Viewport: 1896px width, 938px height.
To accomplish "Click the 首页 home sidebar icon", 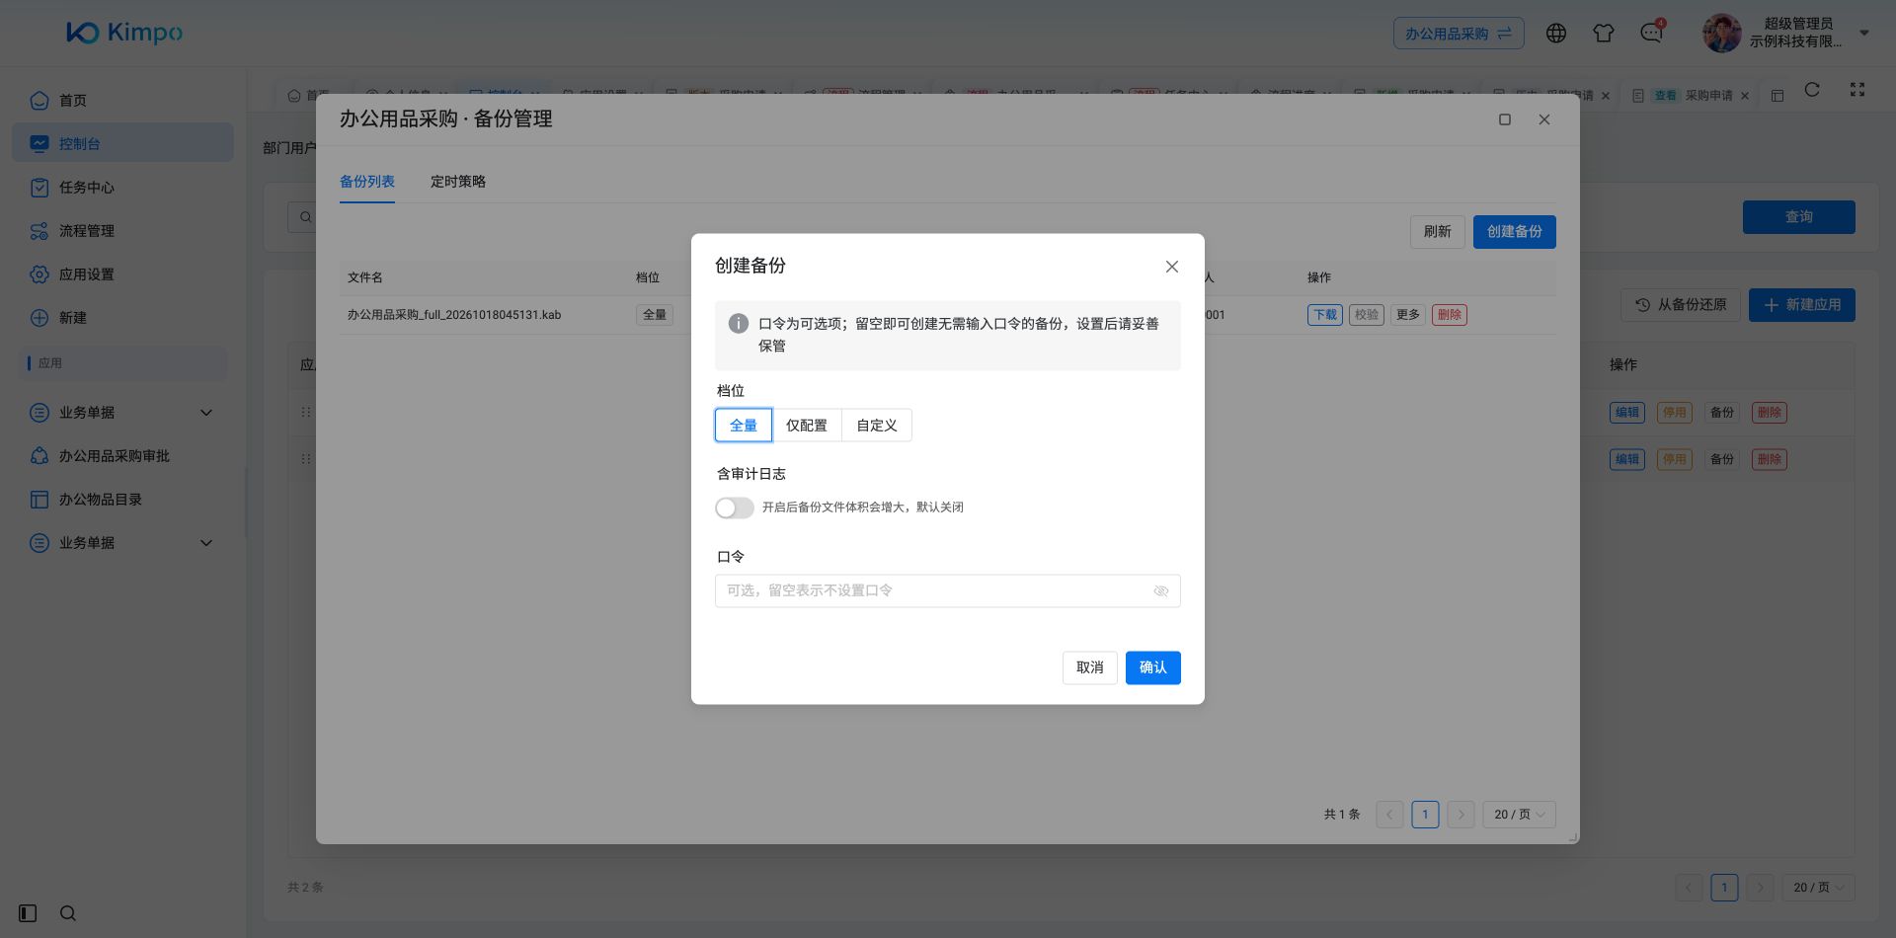I will 39,100.
